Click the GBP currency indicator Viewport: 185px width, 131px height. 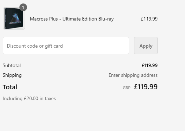pos(126,88)
